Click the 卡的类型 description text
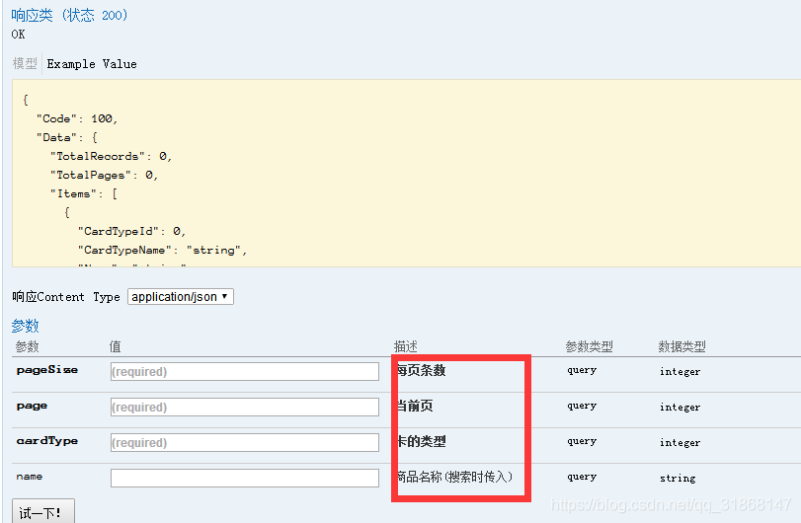Screen dimensions: 801x523 (x=422, y=441)
